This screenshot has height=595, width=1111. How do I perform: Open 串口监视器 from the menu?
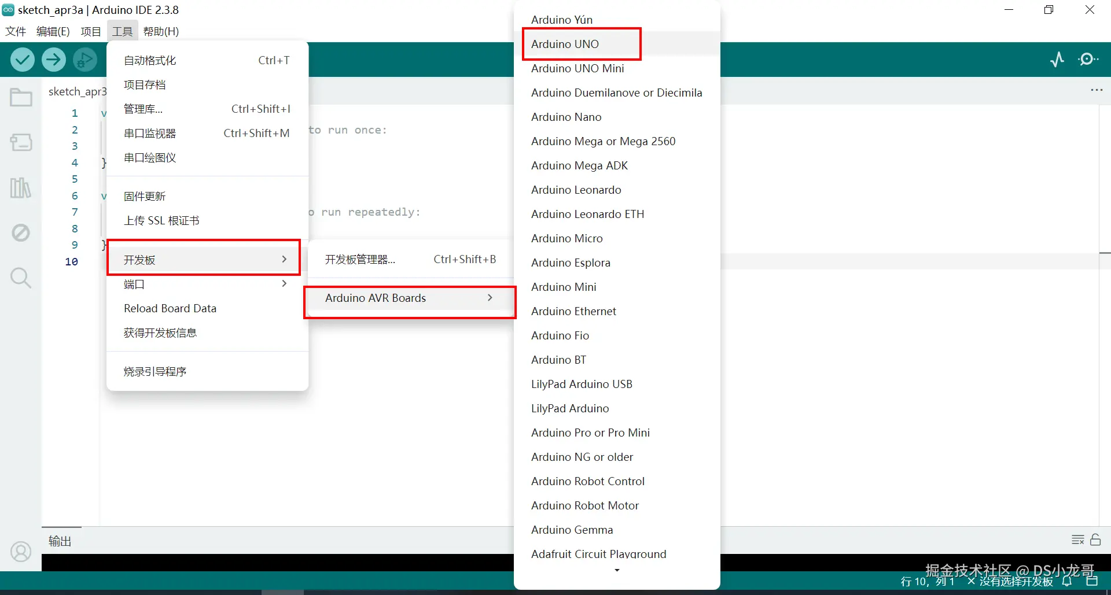pos(207,133)
